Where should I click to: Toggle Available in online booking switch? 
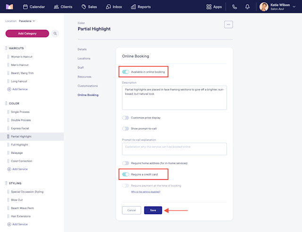126,72
